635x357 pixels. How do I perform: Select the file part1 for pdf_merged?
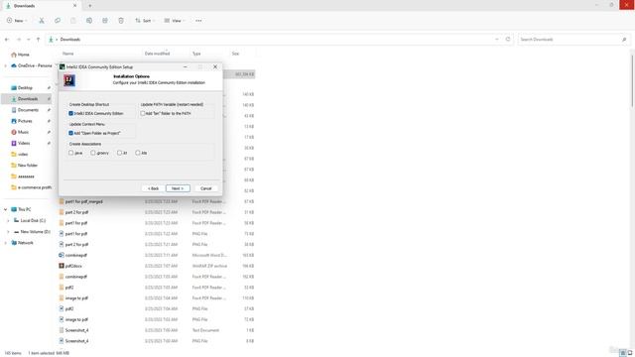pos(83,201)
